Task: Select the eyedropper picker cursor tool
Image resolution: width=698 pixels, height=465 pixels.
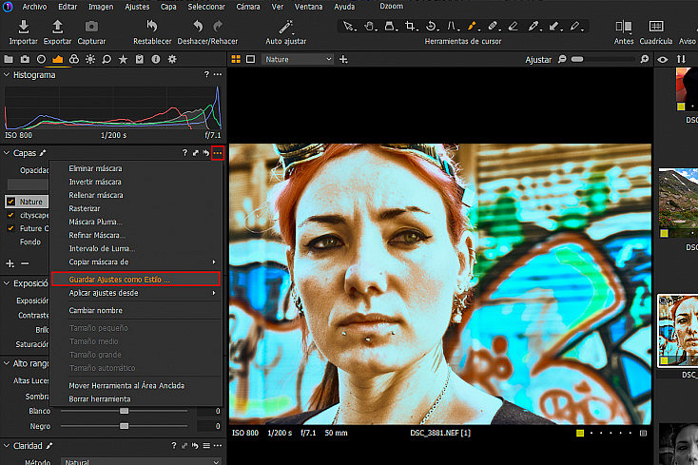Action: click(533, 27)
